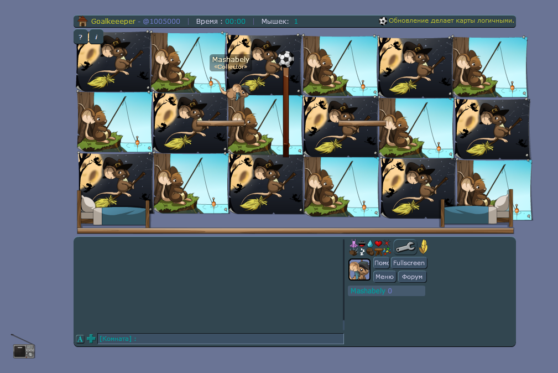Open the map info 'i' button
558x373 pixels.
pyautogui.click(x=96, y=37)
